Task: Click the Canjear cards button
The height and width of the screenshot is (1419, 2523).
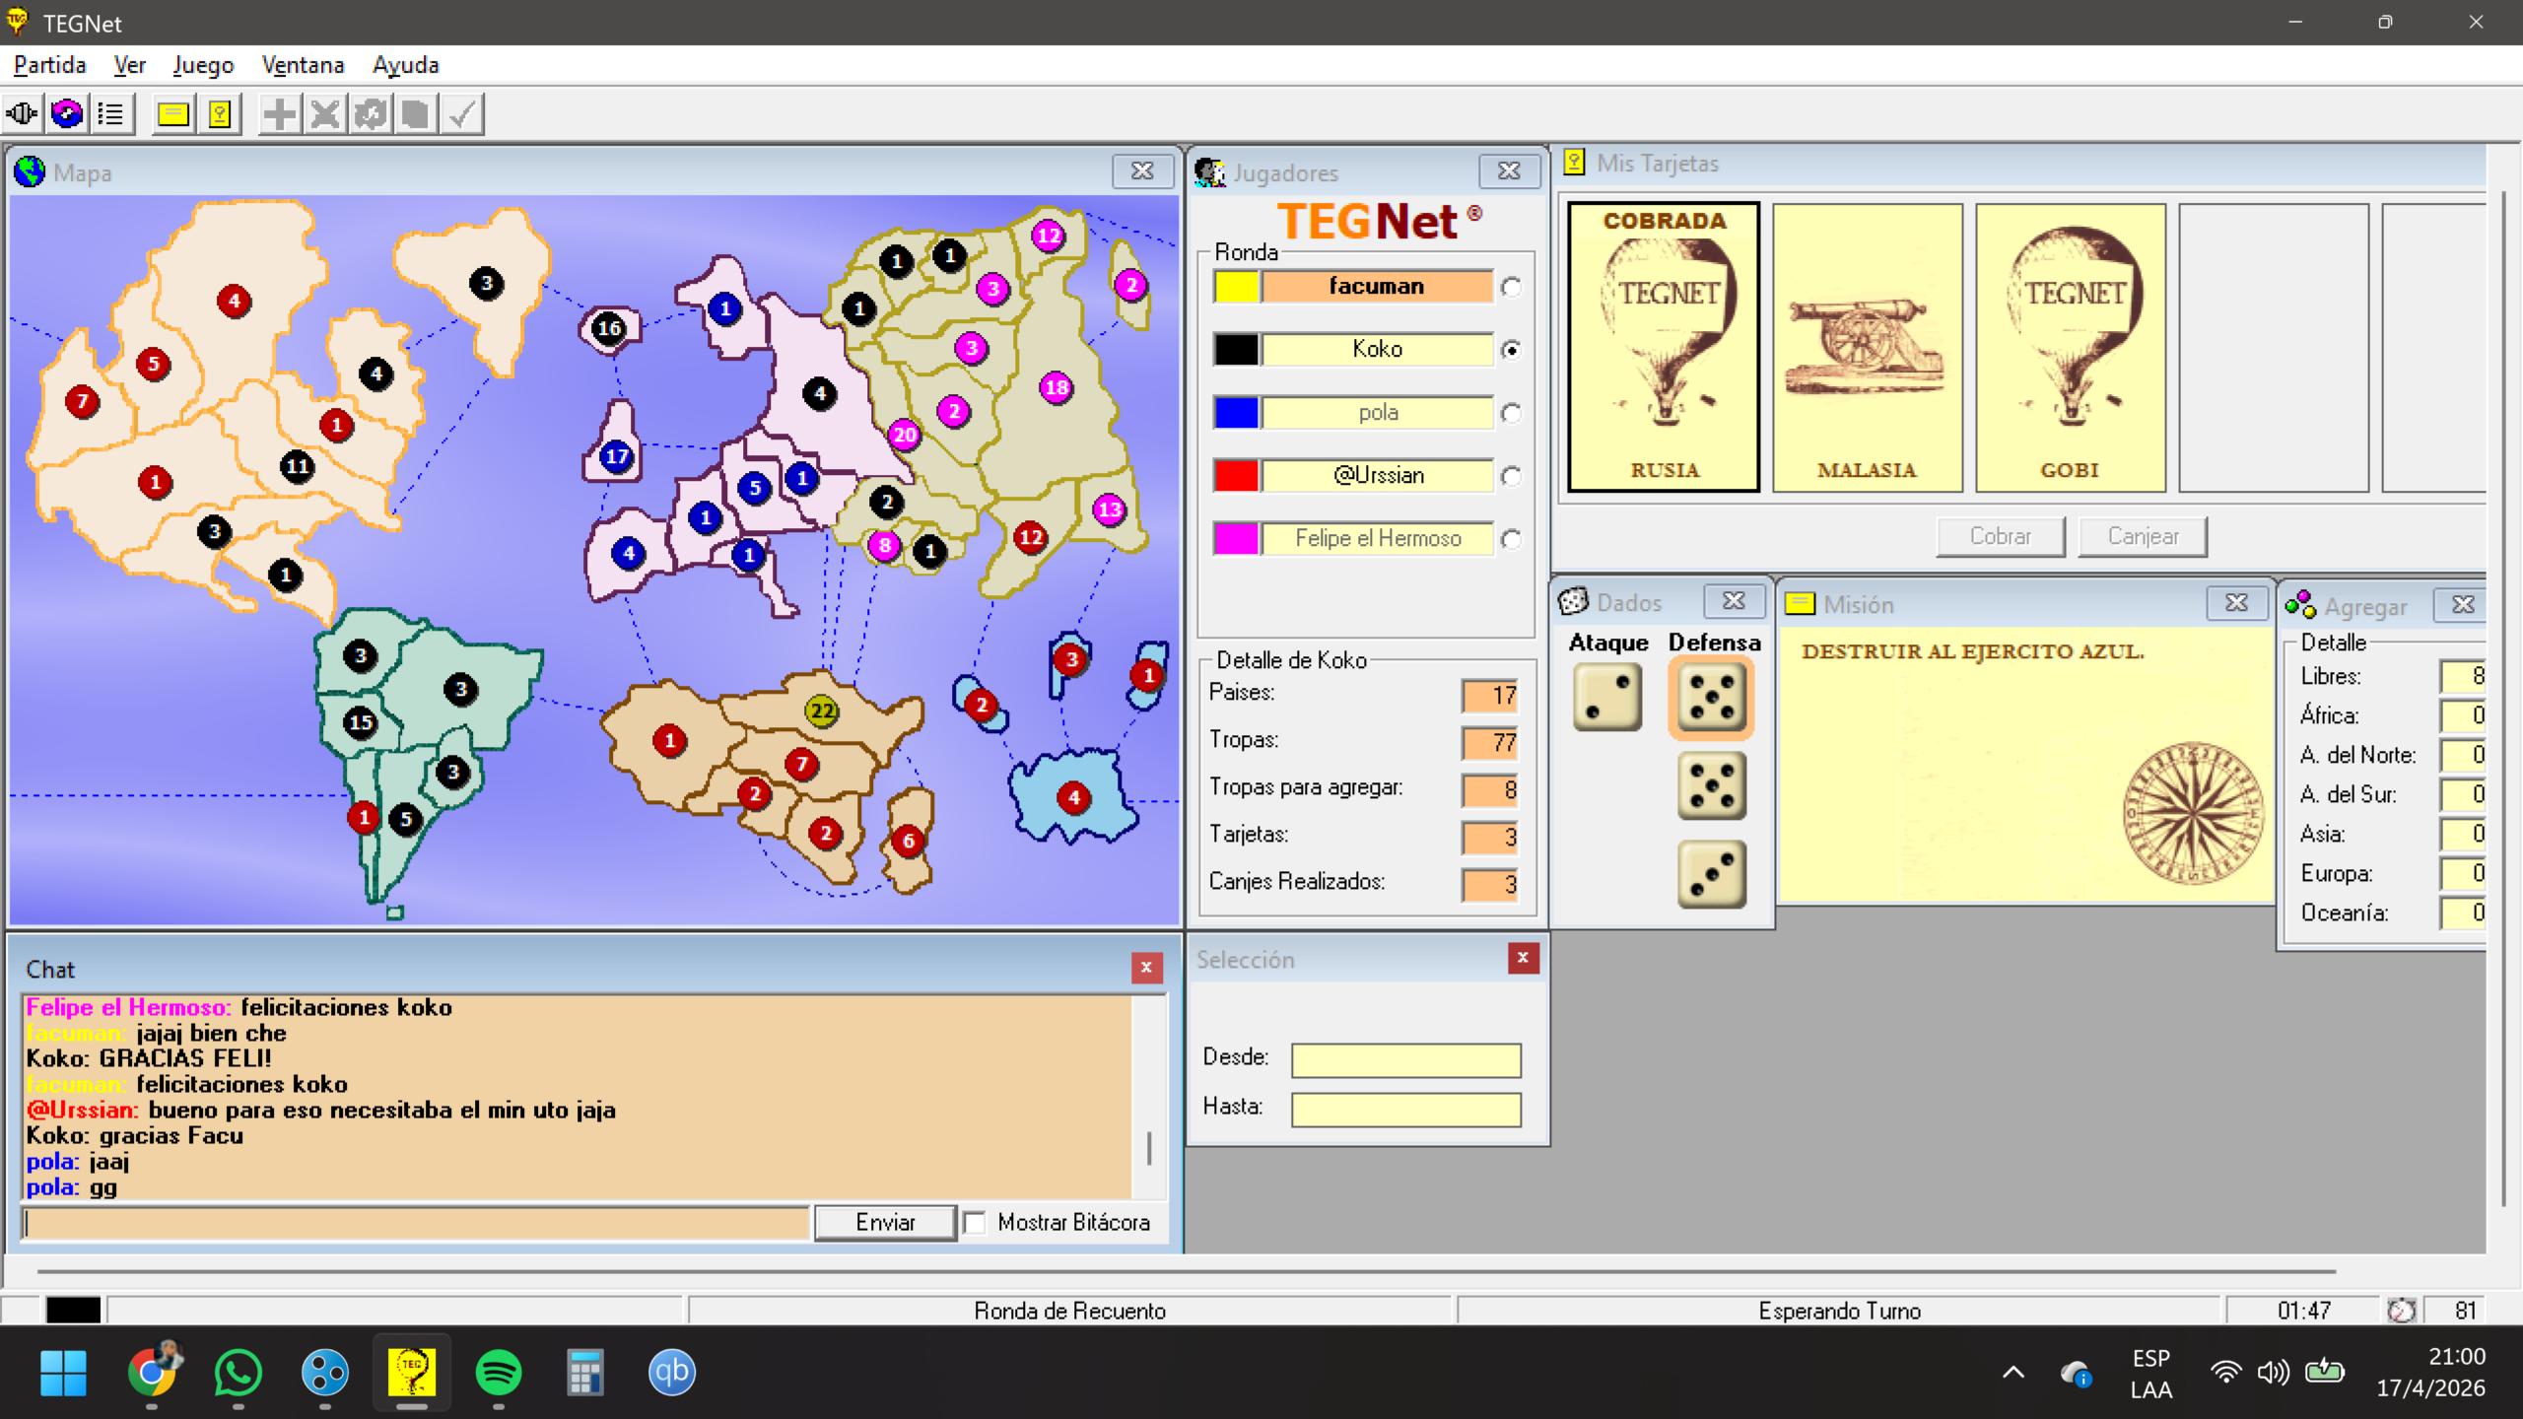Action: pyautogui.click(x=2142, y=536)
